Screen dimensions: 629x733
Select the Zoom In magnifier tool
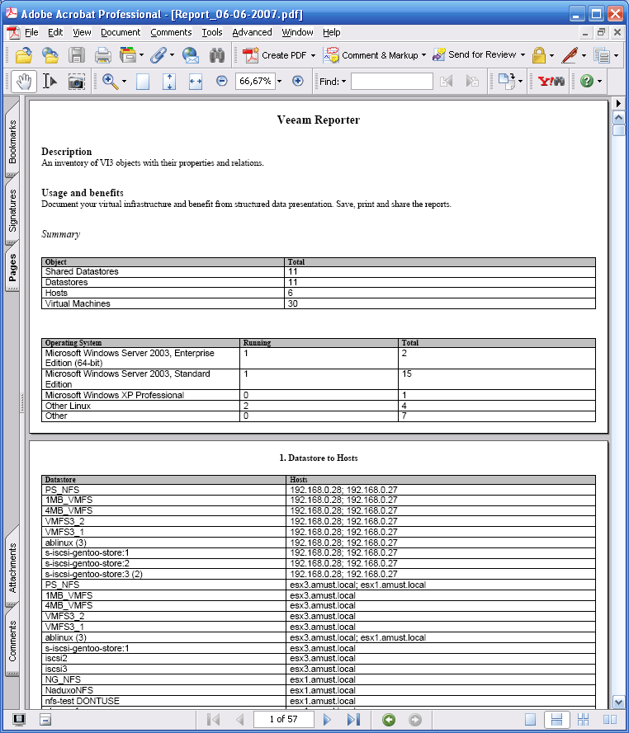(110, 82)
